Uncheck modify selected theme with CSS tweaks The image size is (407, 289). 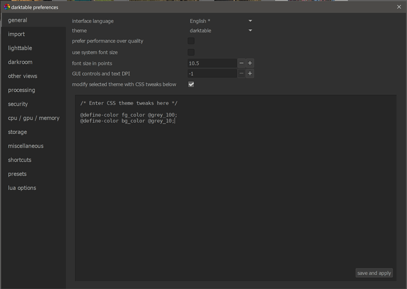(x=191, y=84)
